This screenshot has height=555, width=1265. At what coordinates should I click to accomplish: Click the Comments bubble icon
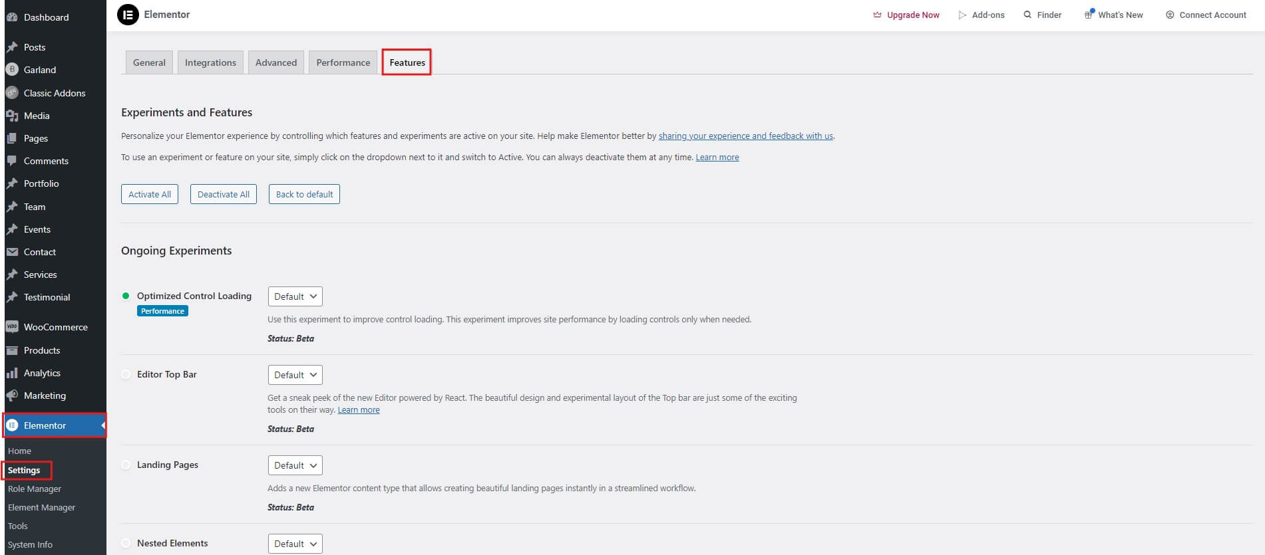click(x=12, y=161)
